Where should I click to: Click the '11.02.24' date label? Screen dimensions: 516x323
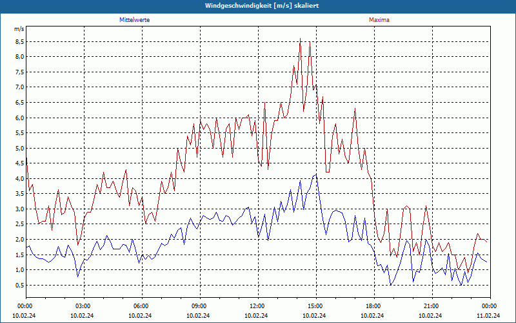(x=489, y=315)
